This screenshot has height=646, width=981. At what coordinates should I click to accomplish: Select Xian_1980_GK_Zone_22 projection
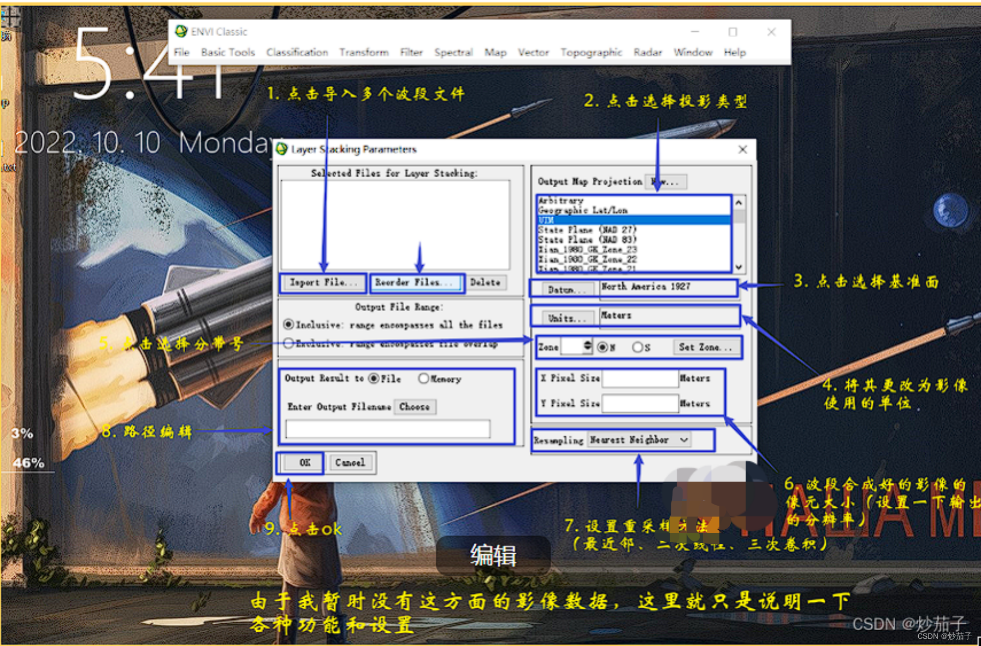(x=634, y=259)
